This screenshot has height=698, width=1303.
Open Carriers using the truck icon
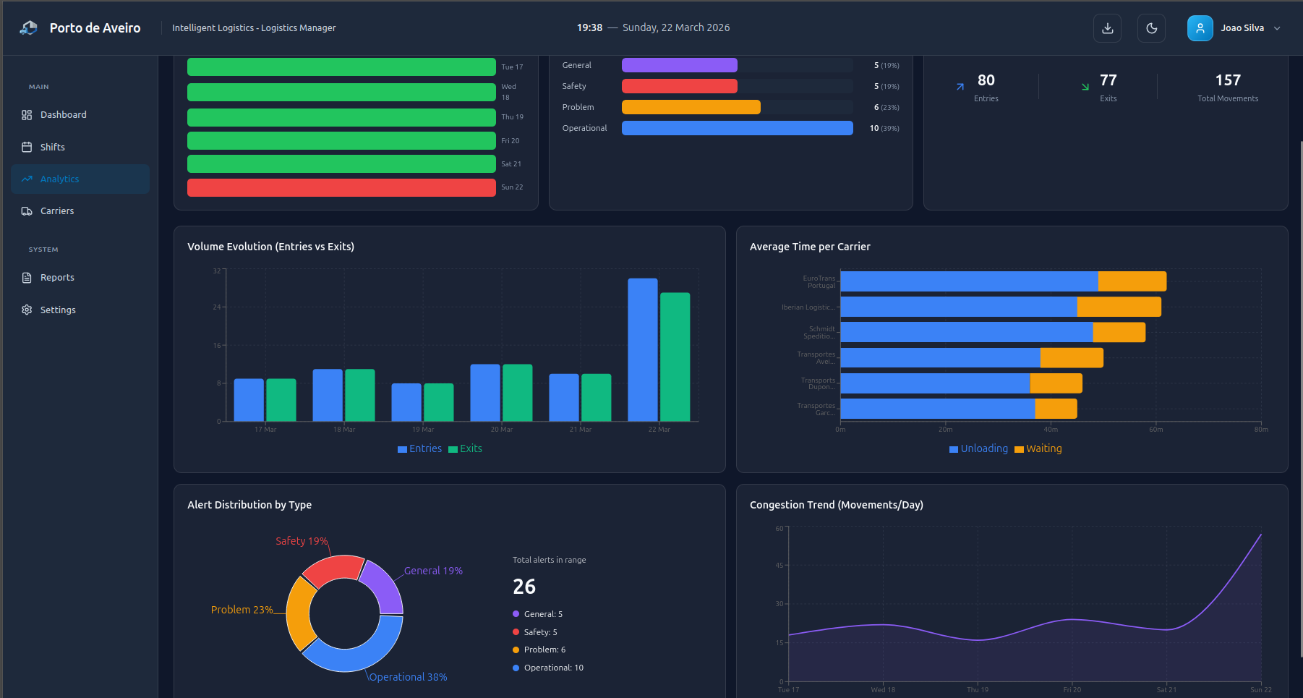[x=26, y=210]
